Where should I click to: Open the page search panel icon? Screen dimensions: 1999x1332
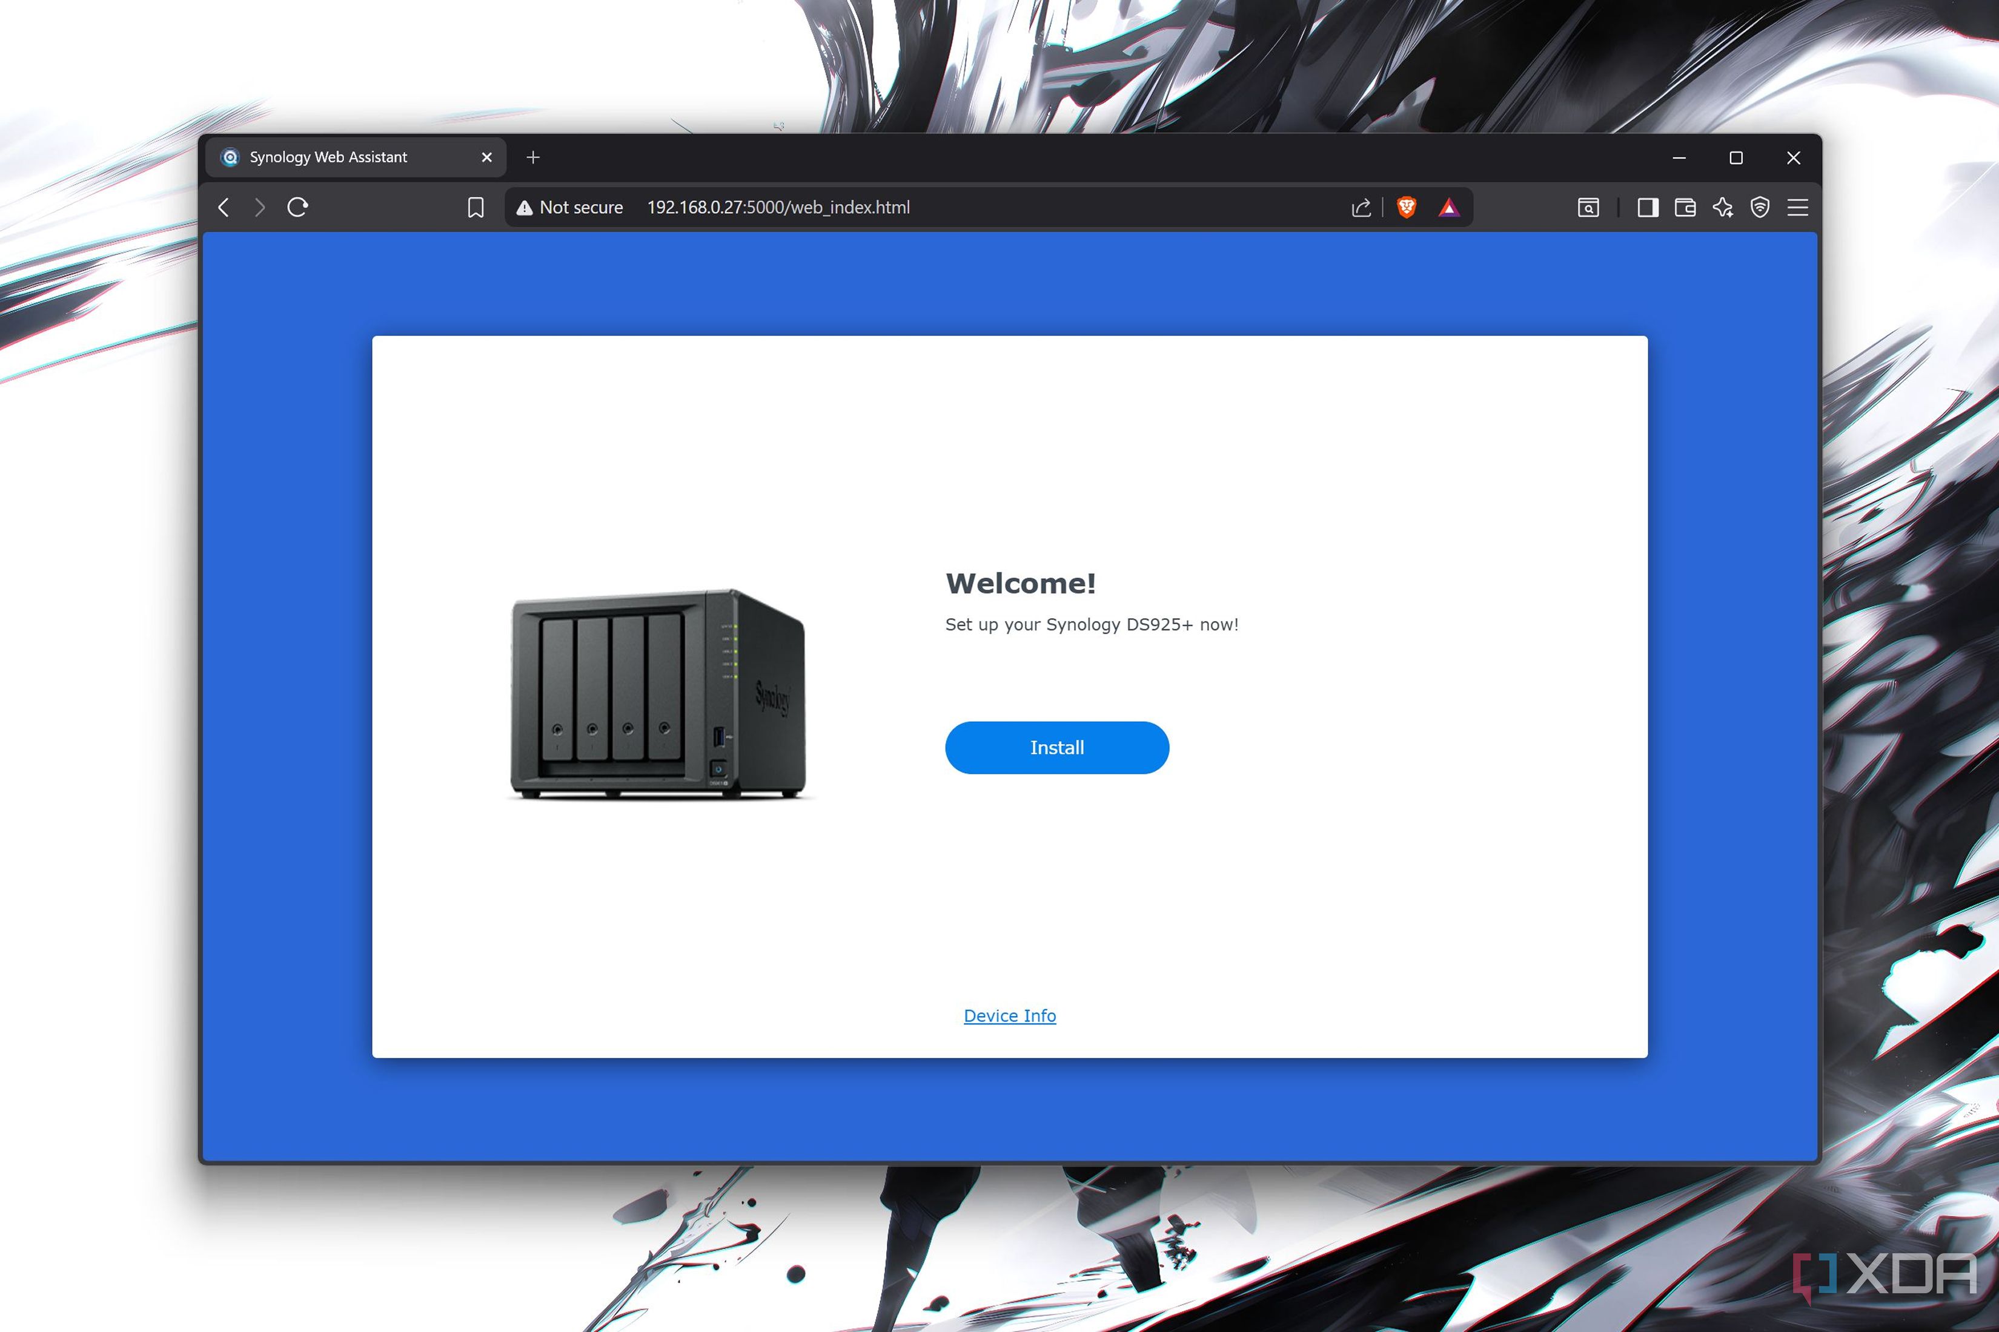pyautogui.click(x=1588, y=207)
